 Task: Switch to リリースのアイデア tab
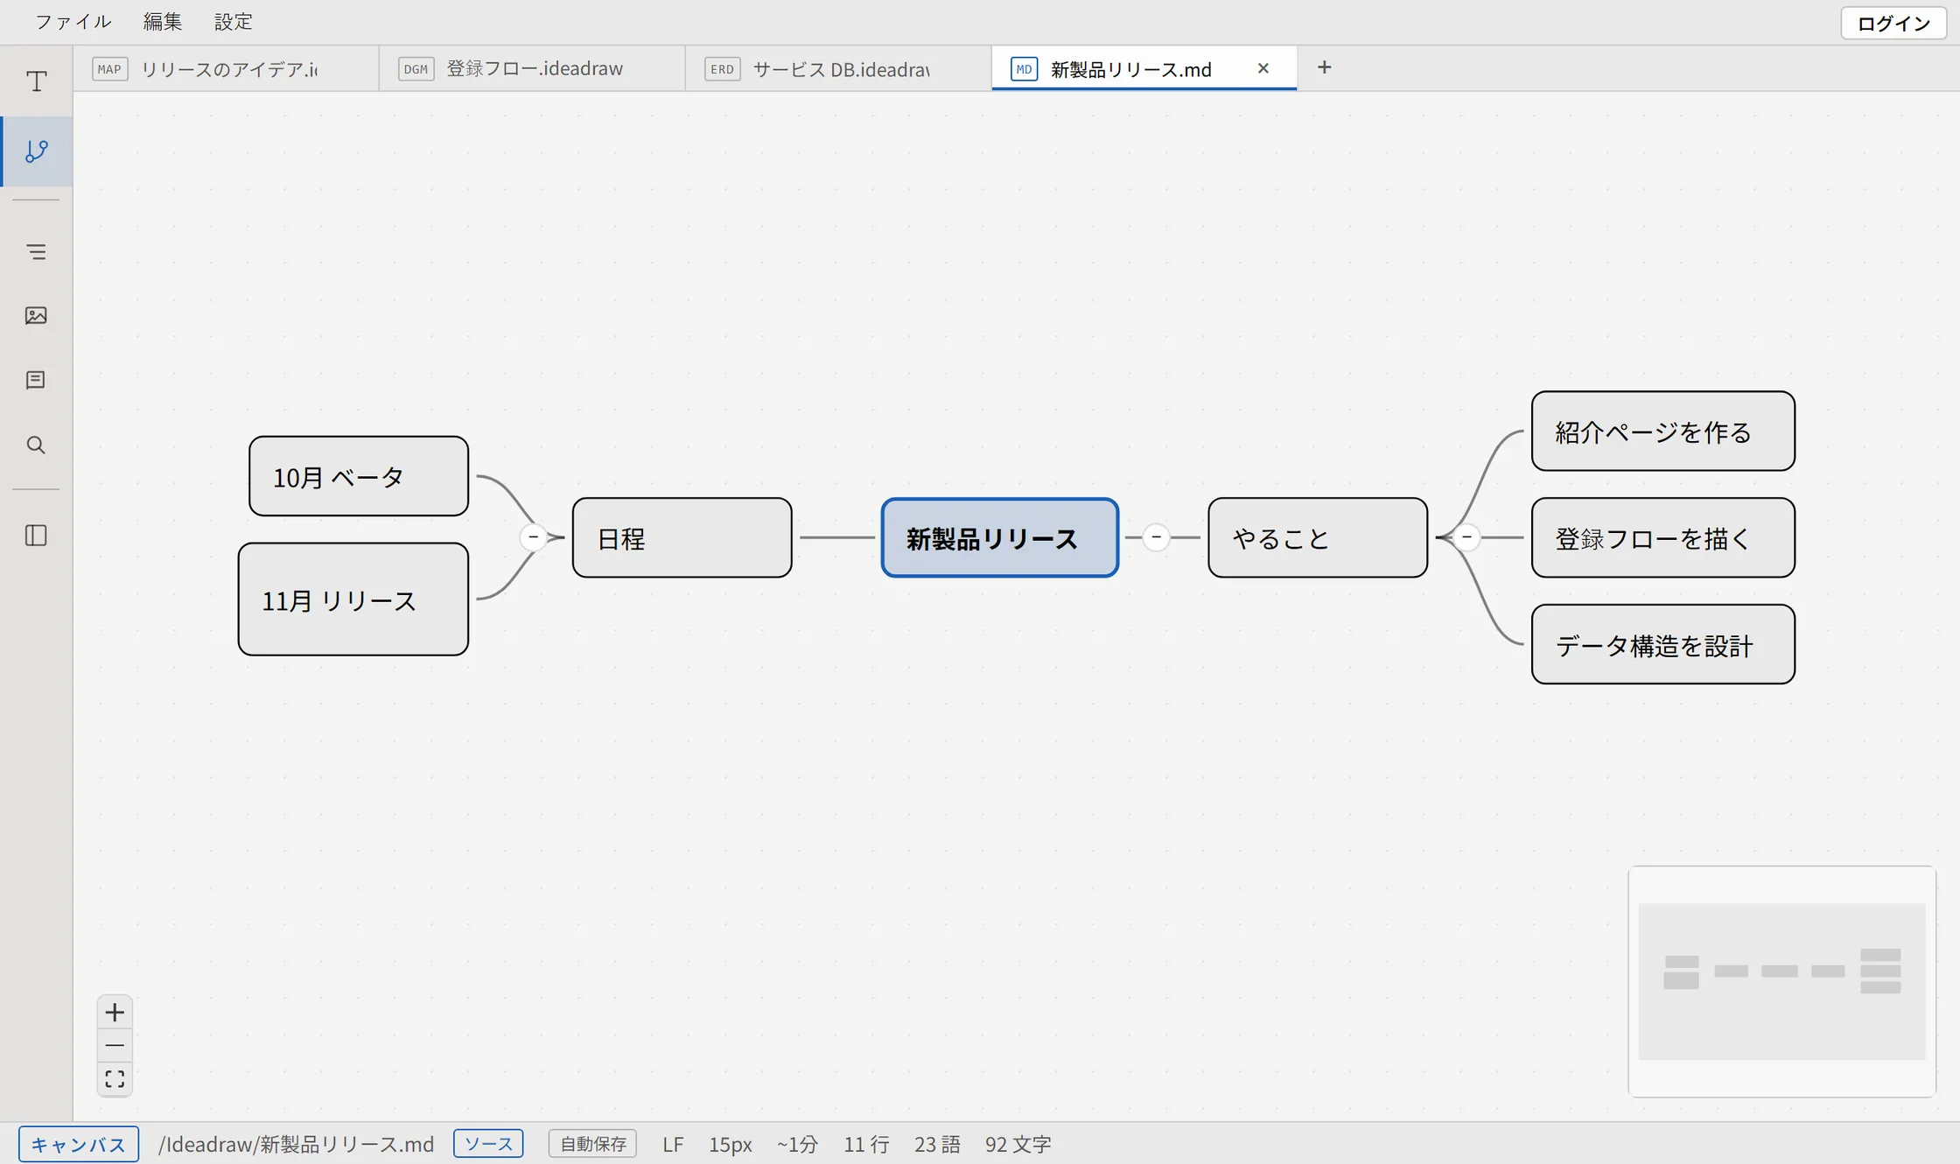pyautogui.click(x=227, y=69)
